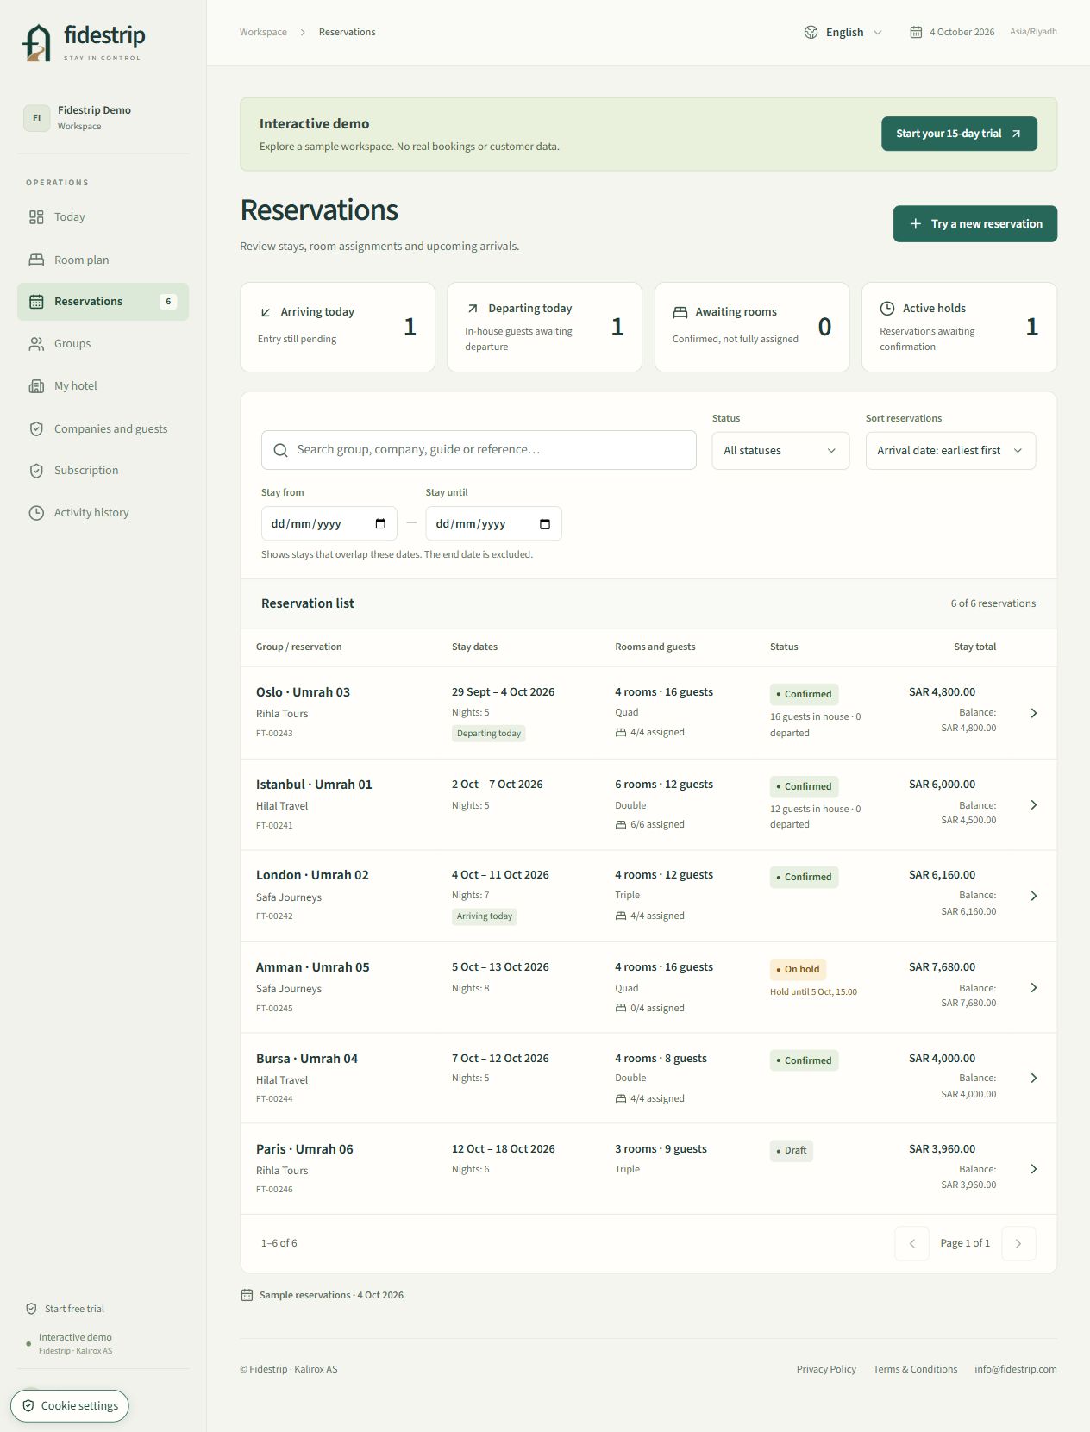The height and width of the screenshot is (1432, 1090).
Task: Expand the Bursa · Umrah 04 row chevron
Action: click(x=1034, y=1078)
